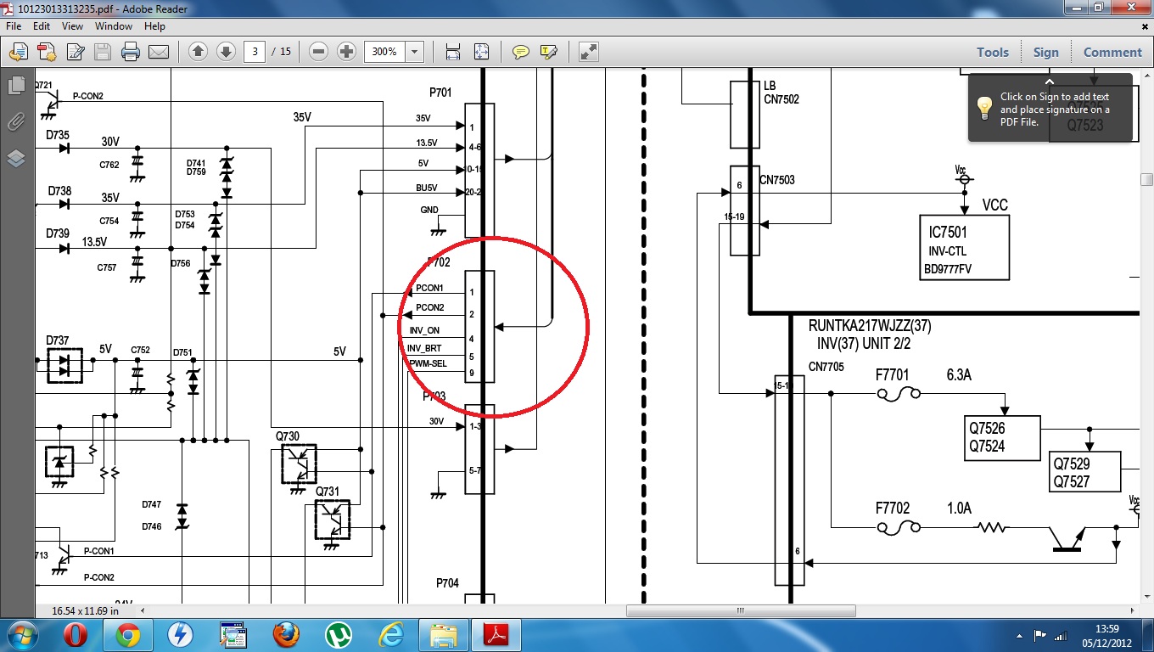
Task: Click the CN7503 connector label
Action: click(x=777, y=180)
